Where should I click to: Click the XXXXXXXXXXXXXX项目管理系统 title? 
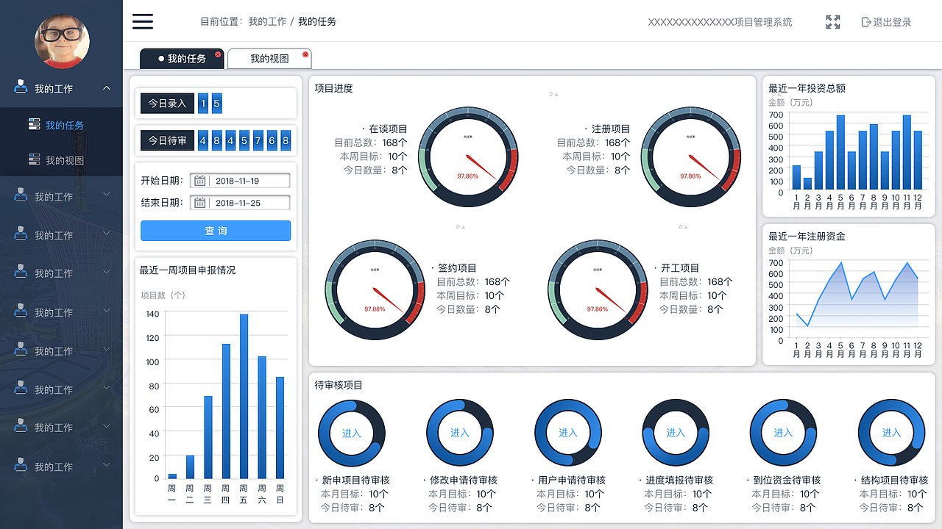(720, 22)
